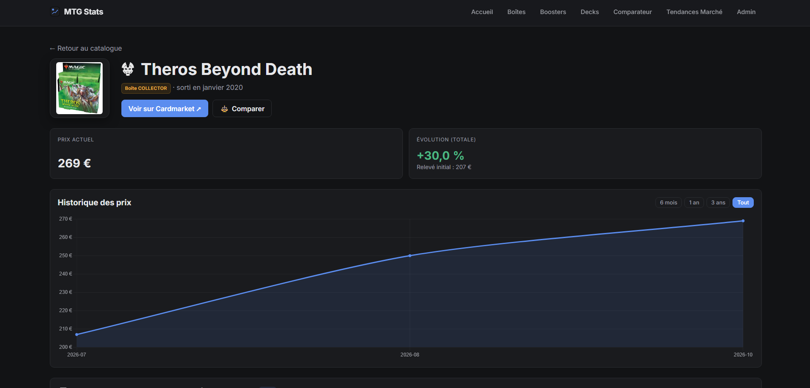
Task: Click the sorti en janvier 2020 text
Action: 210,88
